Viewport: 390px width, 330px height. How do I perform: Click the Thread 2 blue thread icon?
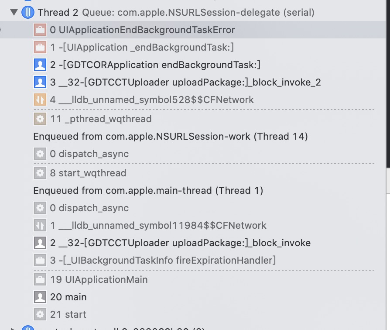point(28,12)
